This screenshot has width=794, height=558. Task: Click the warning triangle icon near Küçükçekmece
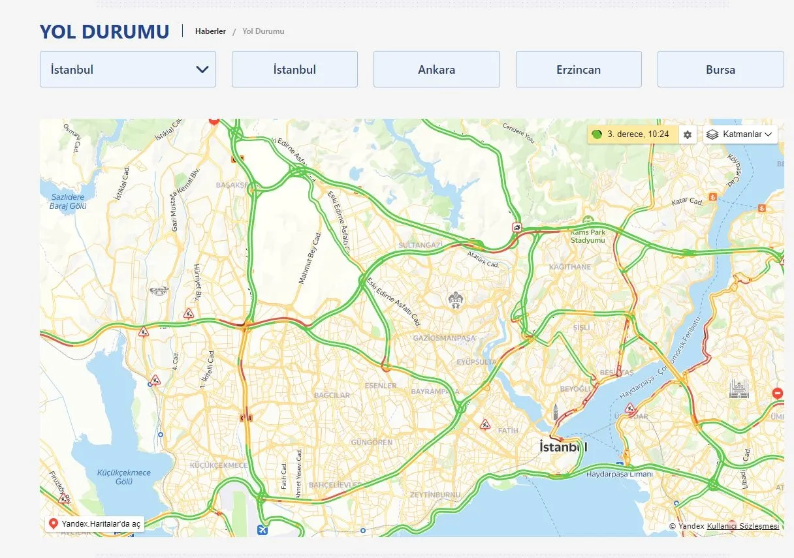[155, 380]
